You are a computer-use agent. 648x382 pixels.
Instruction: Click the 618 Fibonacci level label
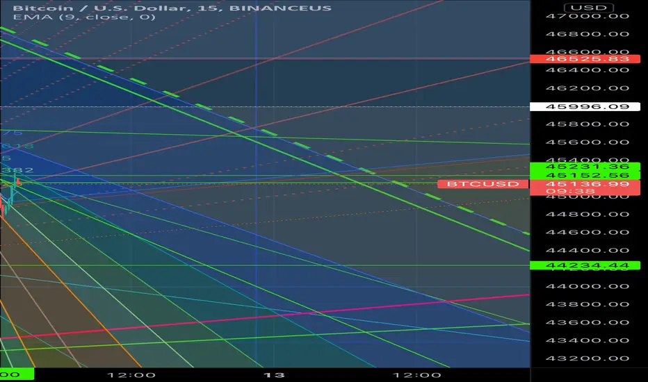17,146
